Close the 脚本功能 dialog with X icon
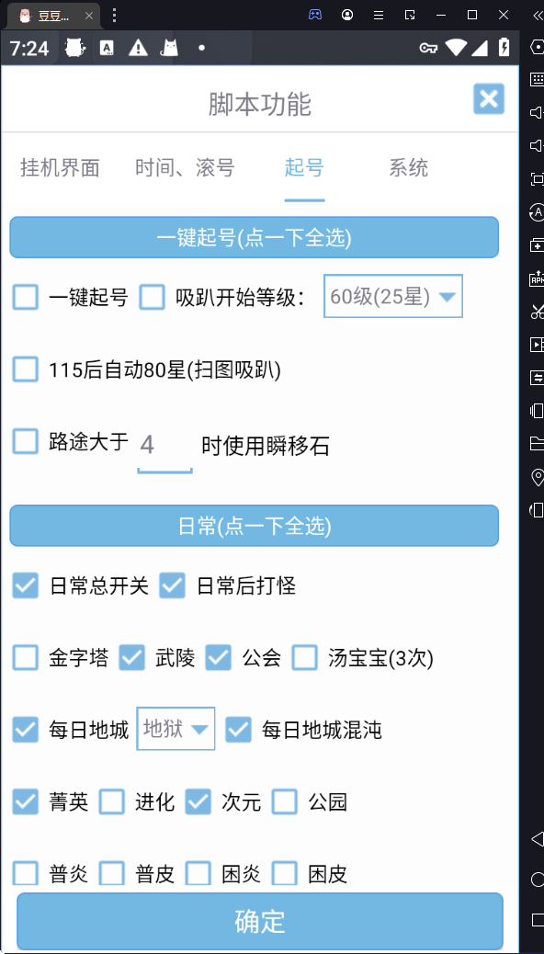The image size is (544, 954). (489, 99)
